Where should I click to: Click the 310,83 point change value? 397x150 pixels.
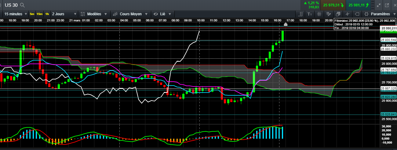(x=314, y=7)
